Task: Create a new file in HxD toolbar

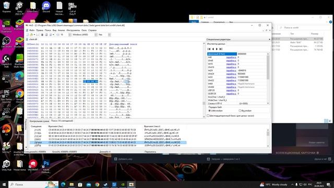Action: coord(27,34)
